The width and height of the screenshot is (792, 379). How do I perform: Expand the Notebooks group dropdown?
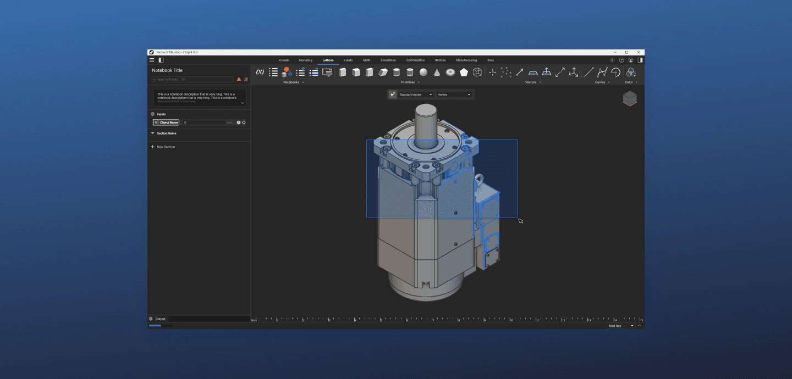pos(303,82)
